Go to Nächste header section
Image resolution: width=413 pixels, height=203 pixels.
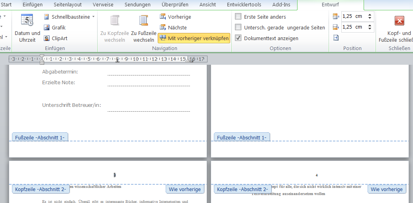click(x=173, y=27)
